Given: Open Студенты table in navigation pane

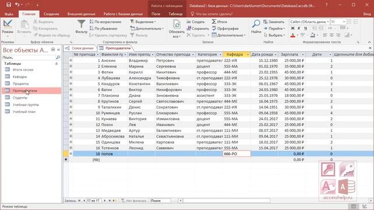Looking at the screenshot, I should (x=20, y=97).
